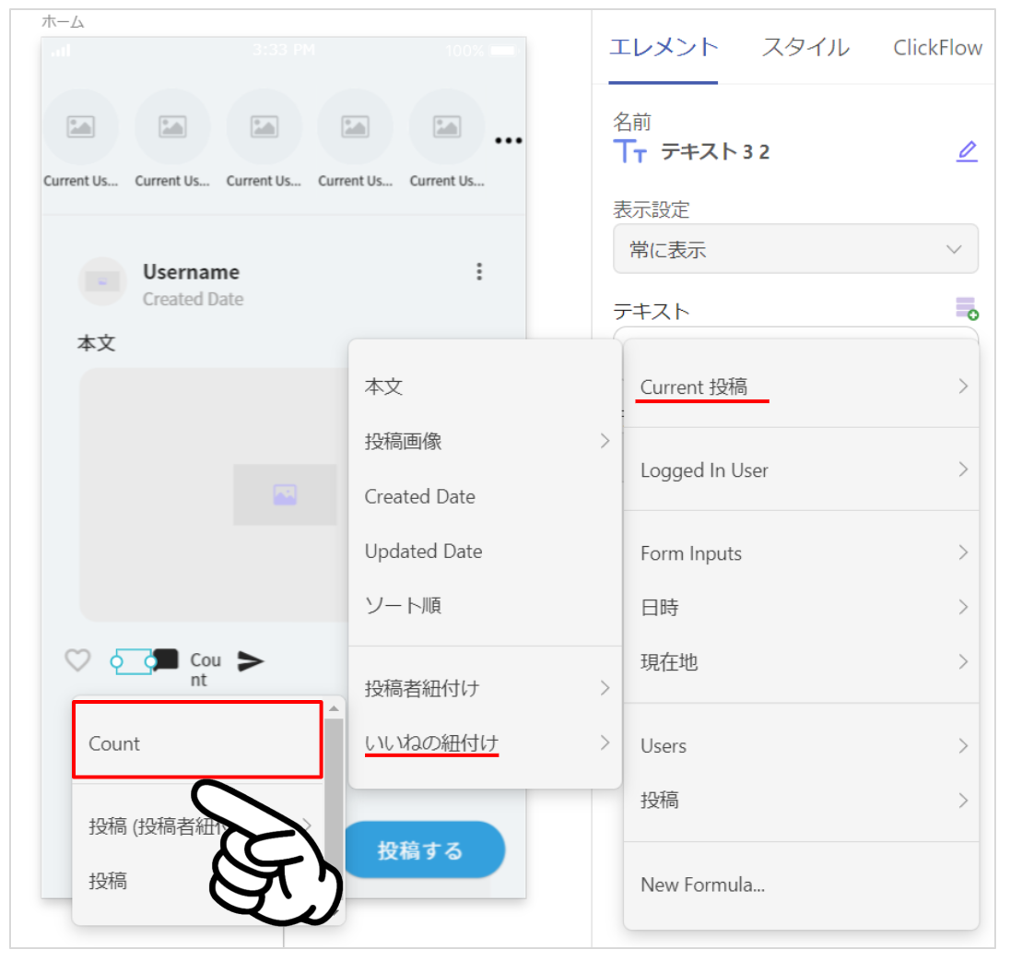The image size is (1010, 962).
Task: Click the post image placeholder icon
Action: 285,494
